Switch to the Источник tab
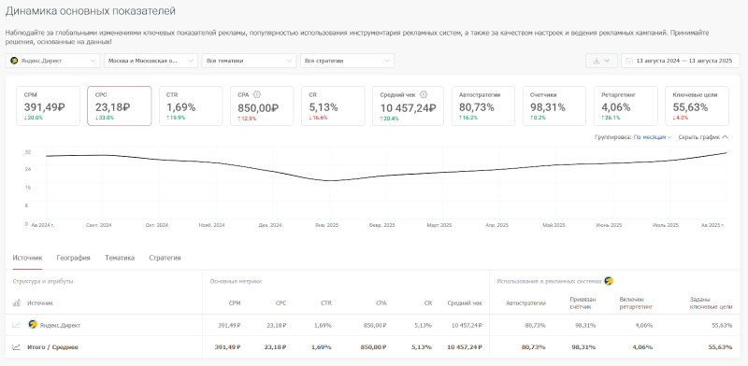Screen dimensions: 748x366 (28, 258)
